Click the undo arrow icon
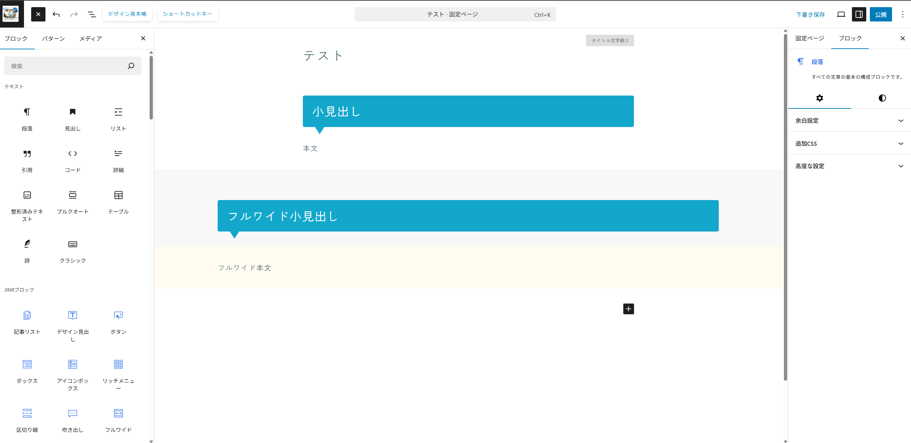This screenshot has width=911, height=443. pos(56,14)
